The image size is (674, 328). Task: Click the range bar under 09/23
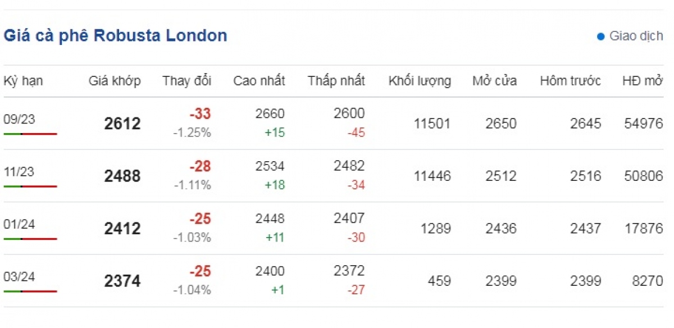click(30, 134)
